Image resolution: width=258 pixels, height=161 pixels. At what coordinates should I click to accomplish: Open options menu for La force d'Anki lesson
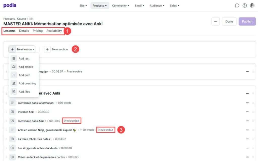247,139
